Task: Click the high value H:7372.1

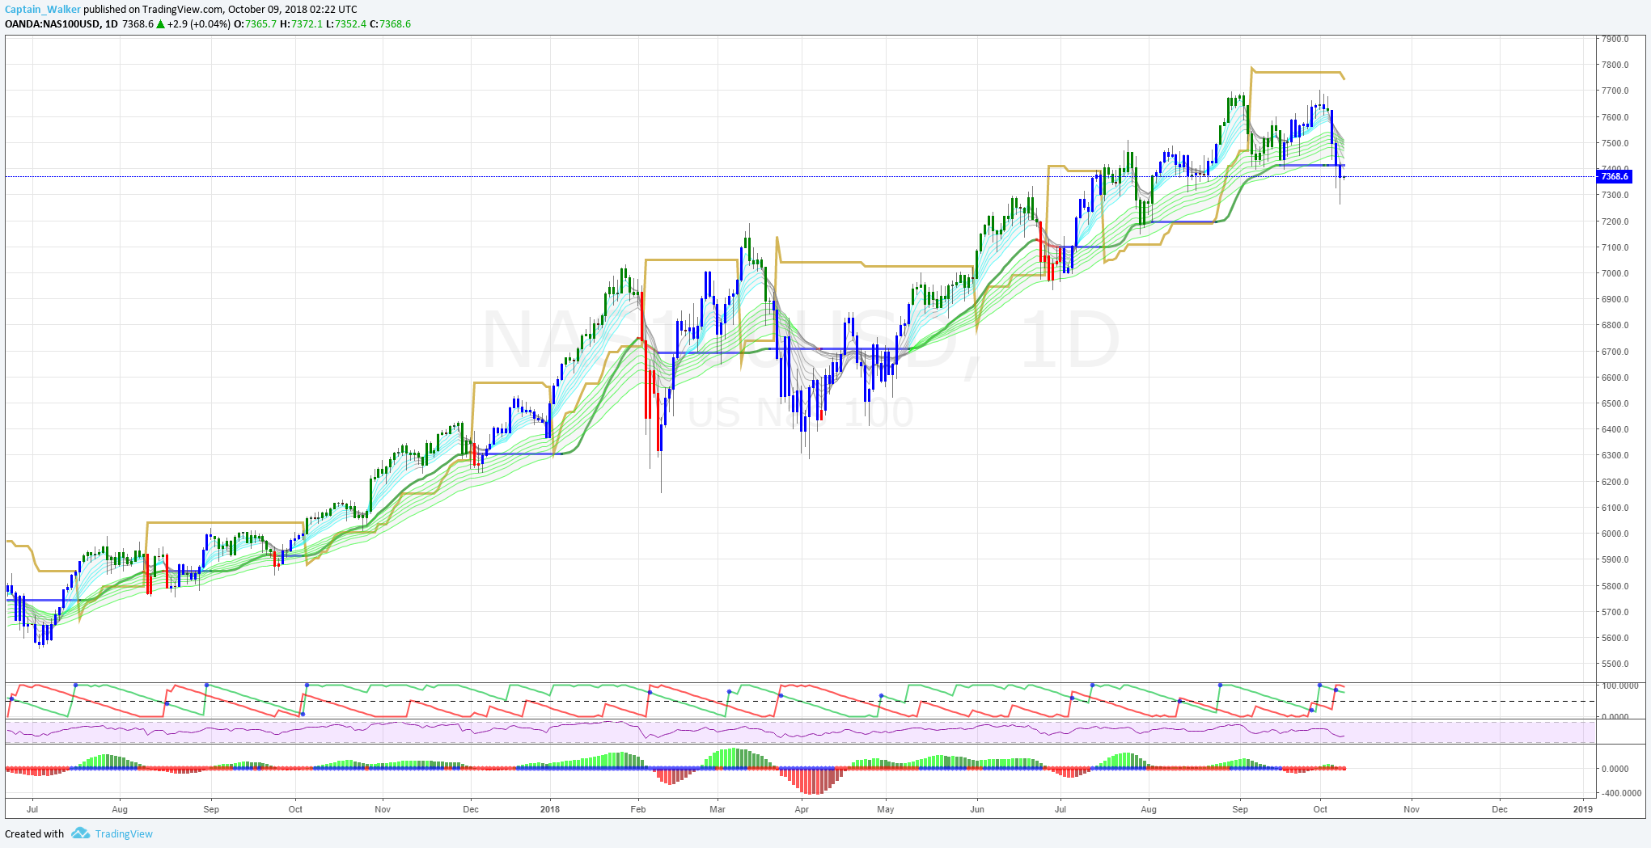Action: (x=301, y=24)
